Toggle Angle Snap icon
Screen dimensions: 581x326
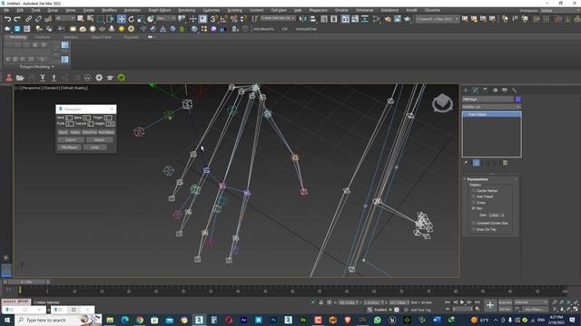(223, 19)
